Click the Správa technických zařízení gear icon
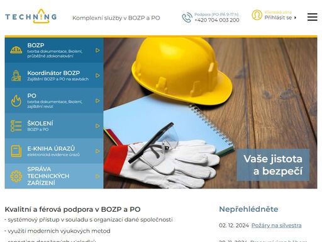 [16, 176]
